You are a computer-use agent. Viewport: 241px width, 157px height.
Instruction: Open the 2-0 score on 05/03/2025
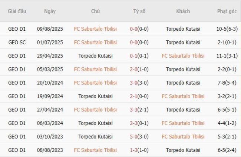pos(133,69)
